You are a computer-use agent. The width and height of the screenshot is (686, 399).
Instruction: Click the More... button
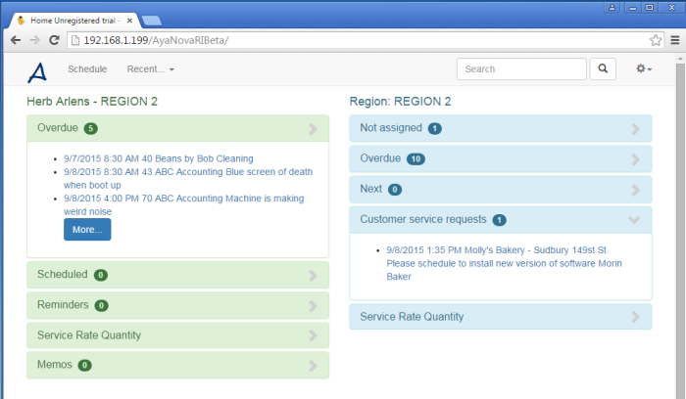(x=87, y=230)
